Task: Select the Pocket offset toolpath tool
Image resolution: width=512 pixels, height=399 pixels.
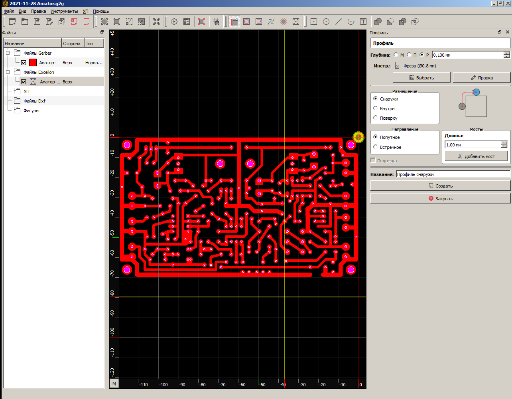Action: [x=246, y=22]
